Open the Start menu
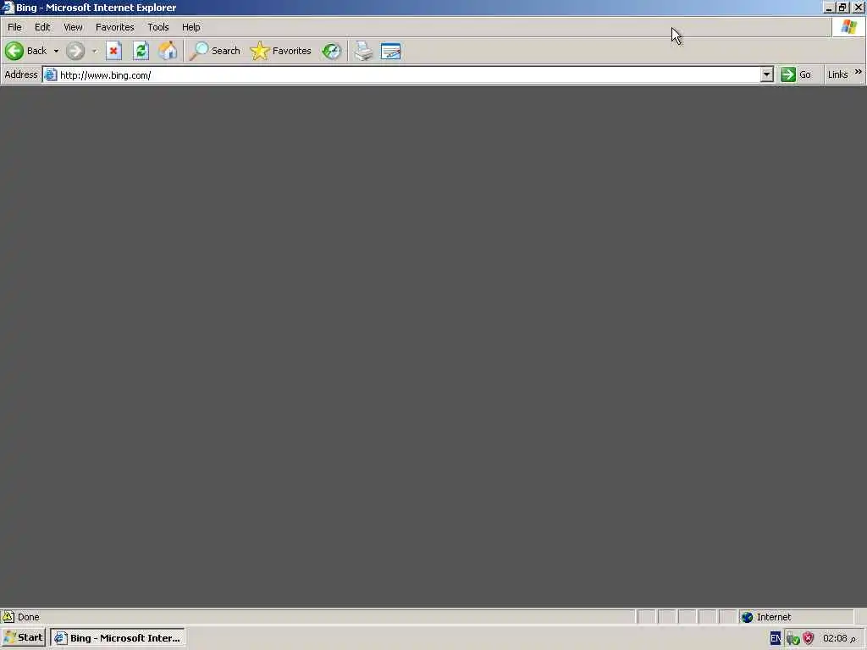867x650 pixels. coord(23,638)
